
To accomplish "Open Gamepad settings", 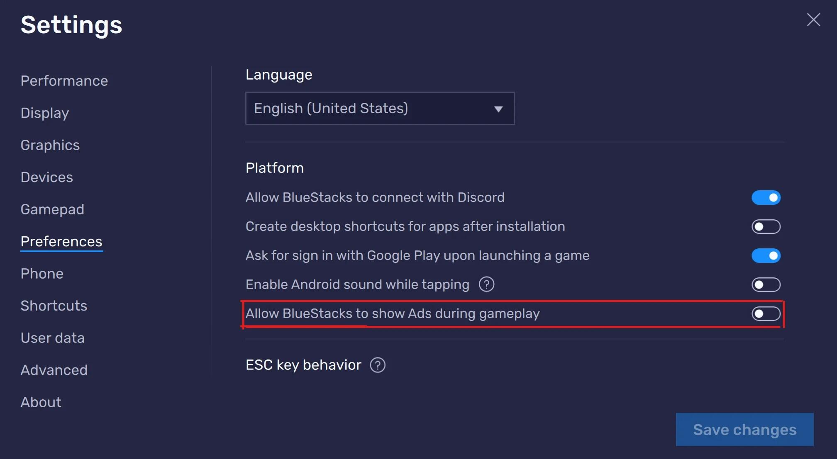I will [52, 209].
